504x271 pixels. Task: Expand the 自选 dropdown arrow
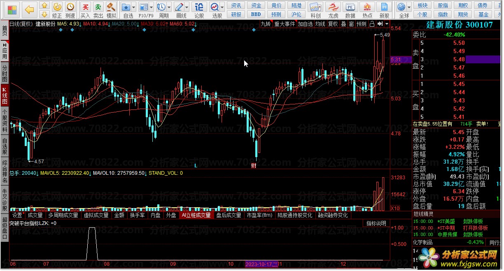tap(134, 7)
